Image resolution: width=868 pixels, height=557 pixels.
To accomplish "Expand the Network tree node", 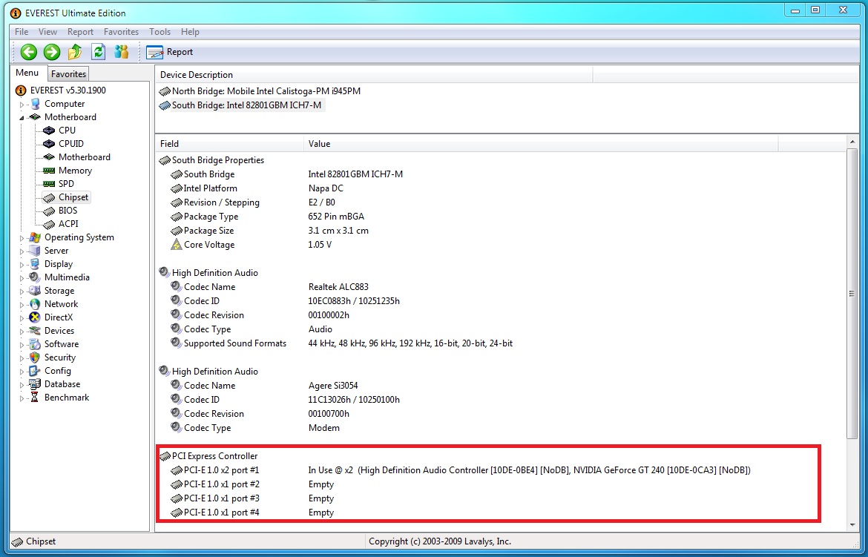I will point(22,304).
